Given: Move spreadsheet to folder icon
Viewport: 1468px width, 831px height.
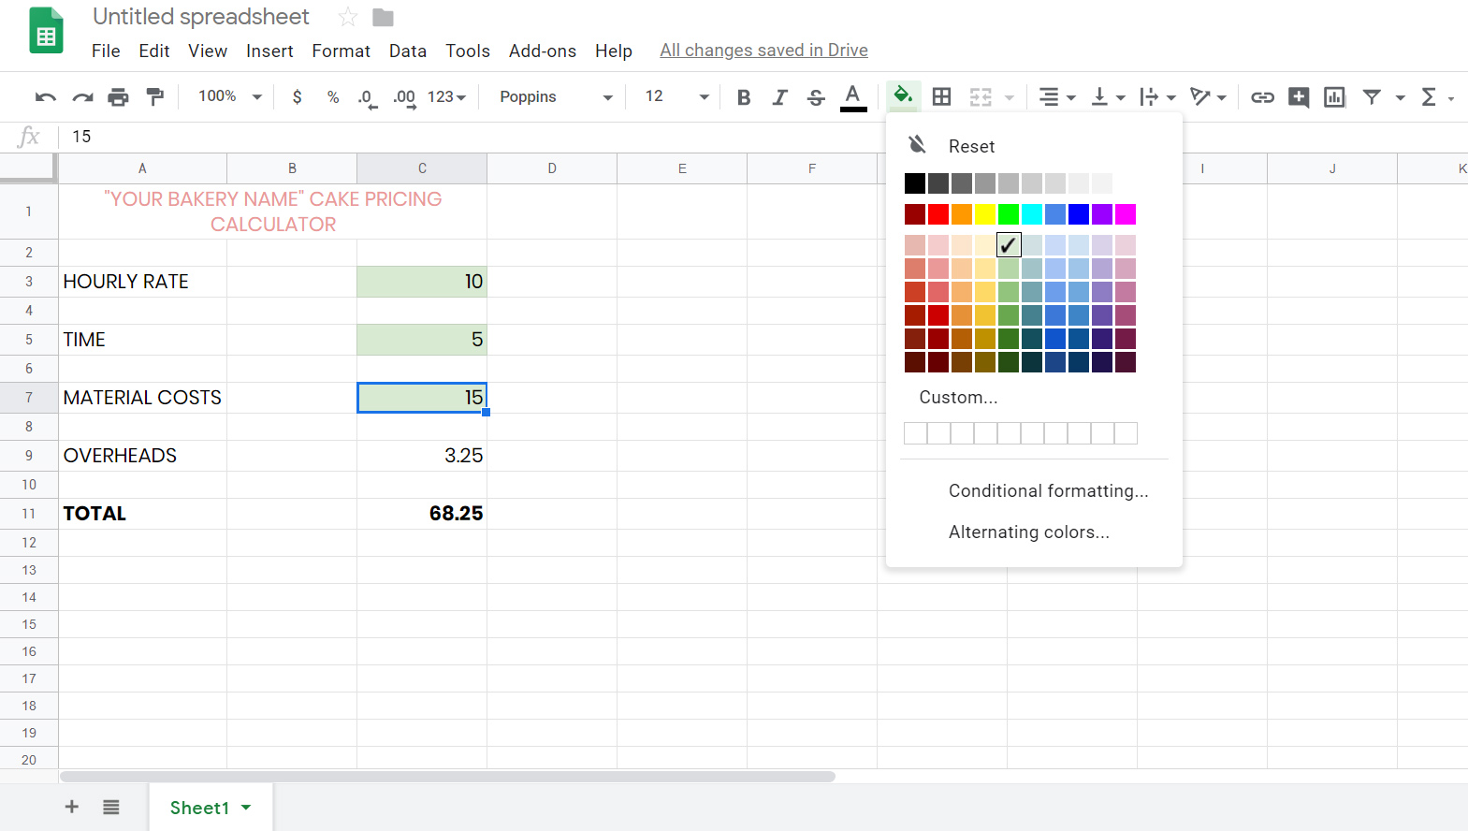Looking at the screenshot, I should click(x=383, y=18).
